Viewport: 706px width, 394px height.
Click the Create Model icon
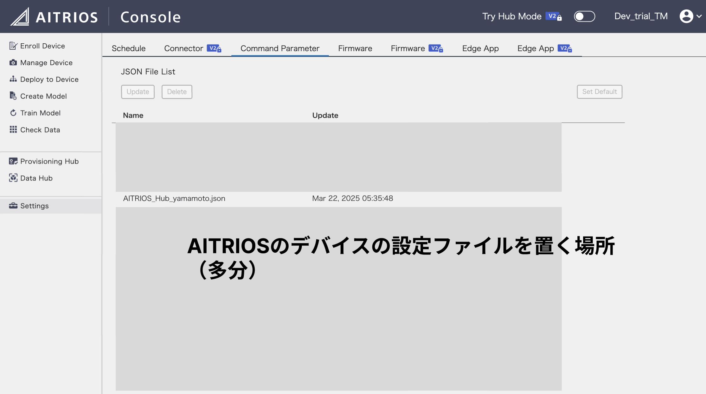point(13,96)
